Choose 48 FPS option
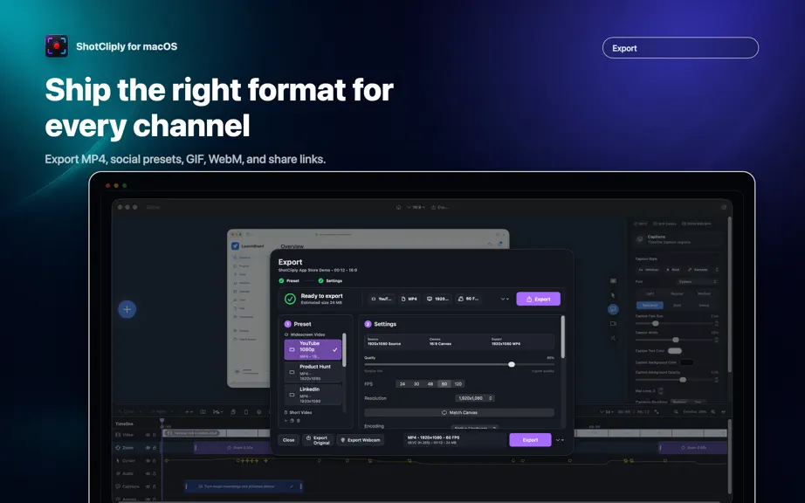805x503 pixels. click(x=430, y=384)
